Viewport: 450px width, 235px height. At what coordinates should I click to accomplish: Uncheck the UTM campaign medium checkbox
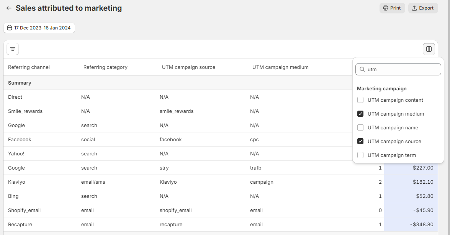[x=360, y=114]
